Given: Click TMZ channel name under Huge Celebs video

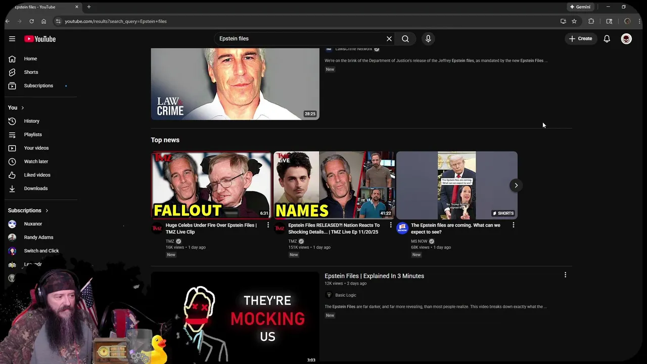Looking at the screenshot, I should (x=170, y=241).
